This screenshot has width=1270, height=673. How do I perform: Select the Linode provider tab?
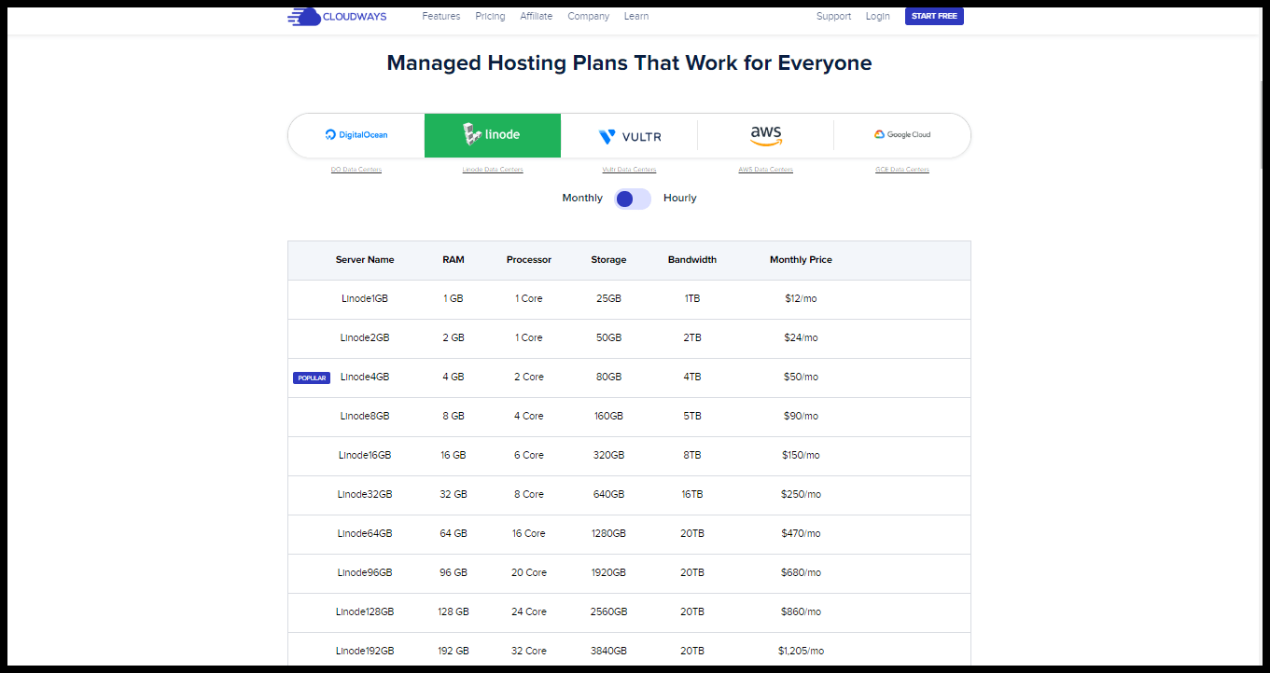[x=493, y=135]
